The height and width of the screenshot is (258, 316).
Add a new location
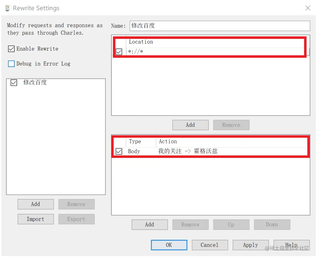pos(191,125)
